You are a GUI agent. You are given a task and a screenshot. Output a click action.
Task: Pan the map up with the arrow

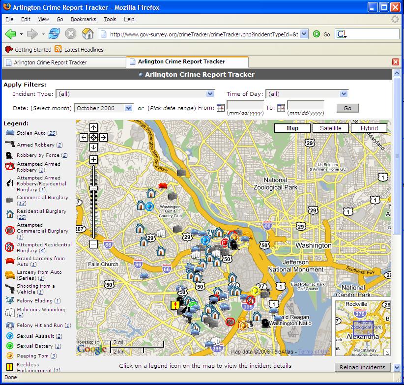93,127
